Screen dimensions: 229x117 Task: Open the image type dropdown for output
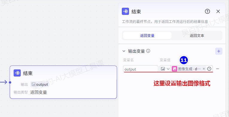point(165,69)
